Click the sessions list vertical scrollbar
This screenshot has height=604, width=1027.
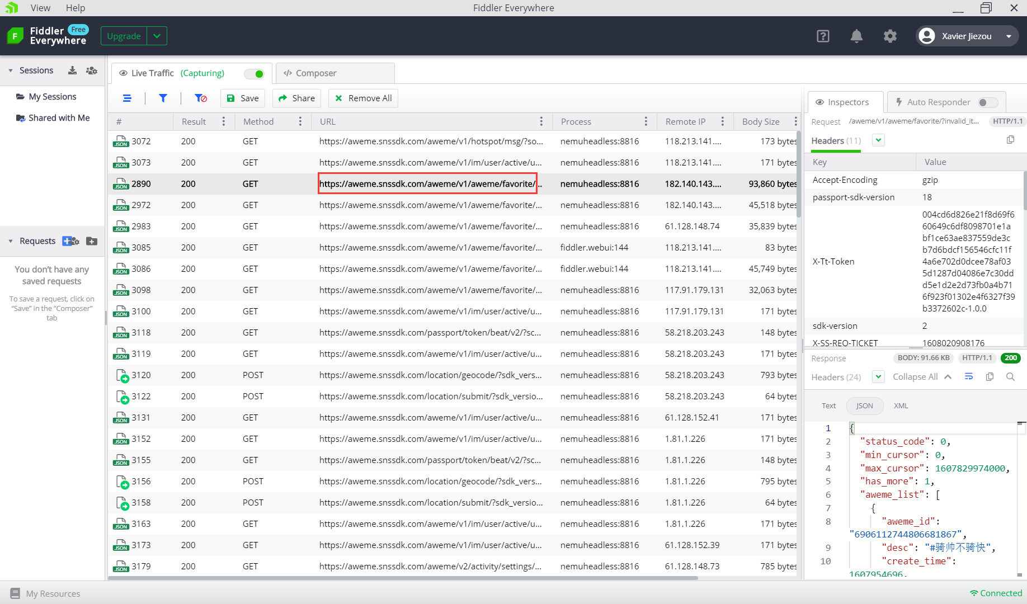pos(799,173)
